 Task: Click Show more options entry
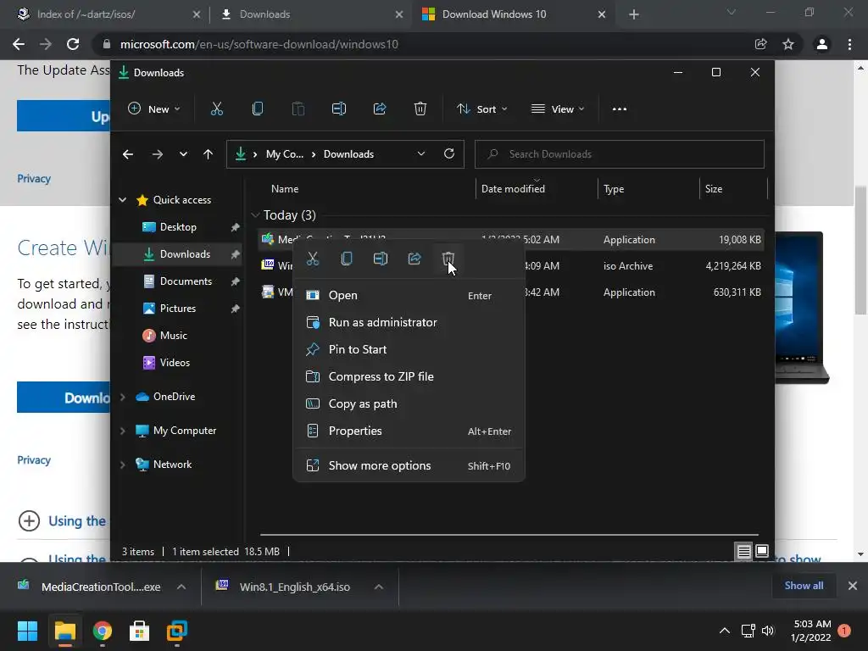click(409, 466)
